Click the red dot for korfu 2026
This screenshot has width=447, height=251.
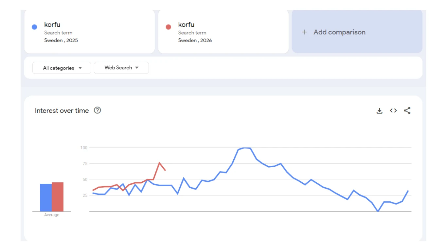(168, 26)
